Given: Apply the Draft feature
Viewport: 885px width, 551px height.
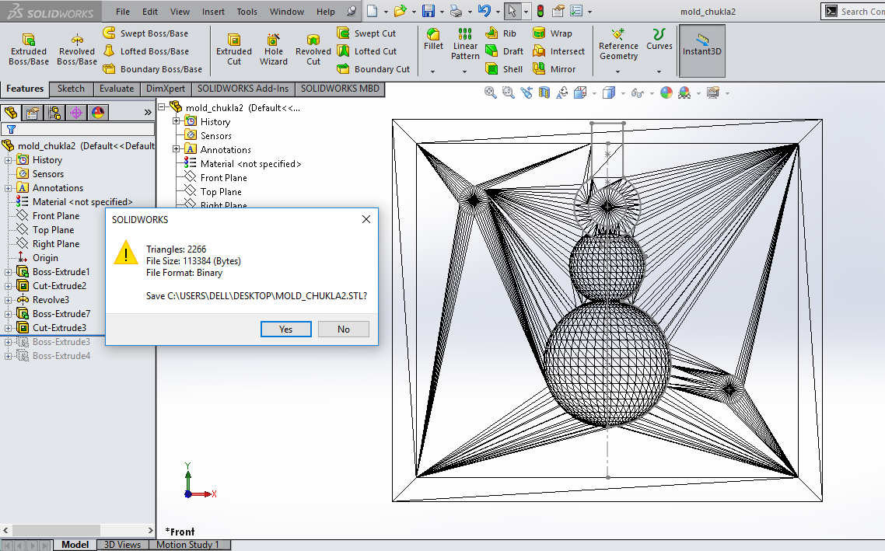Looking at the screenshot, I should pos(504,51).
